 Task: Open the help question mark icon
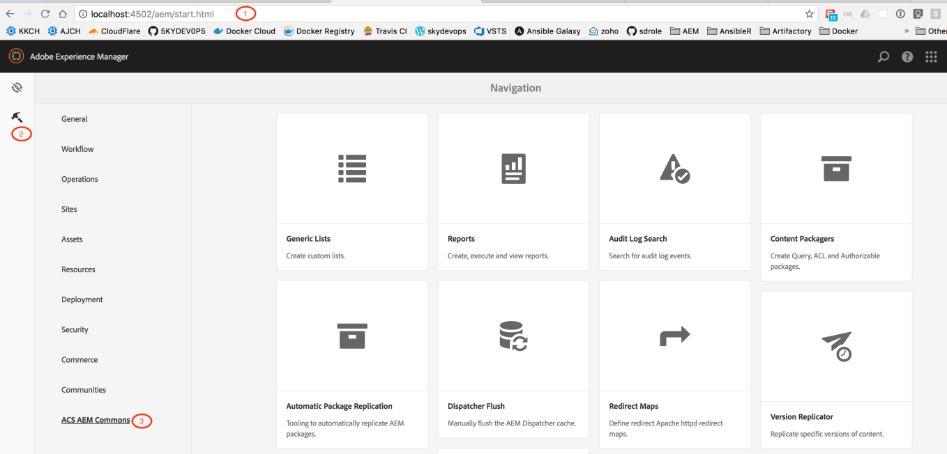907,57
